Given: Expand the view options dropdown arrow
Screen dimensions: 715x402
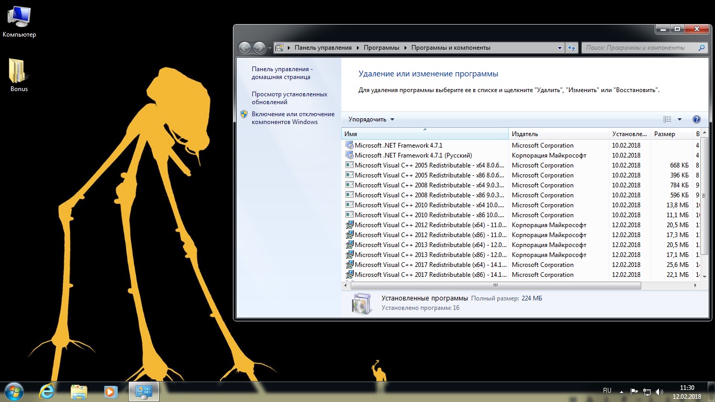Looking at the screenshot, I should coord(680,119).
